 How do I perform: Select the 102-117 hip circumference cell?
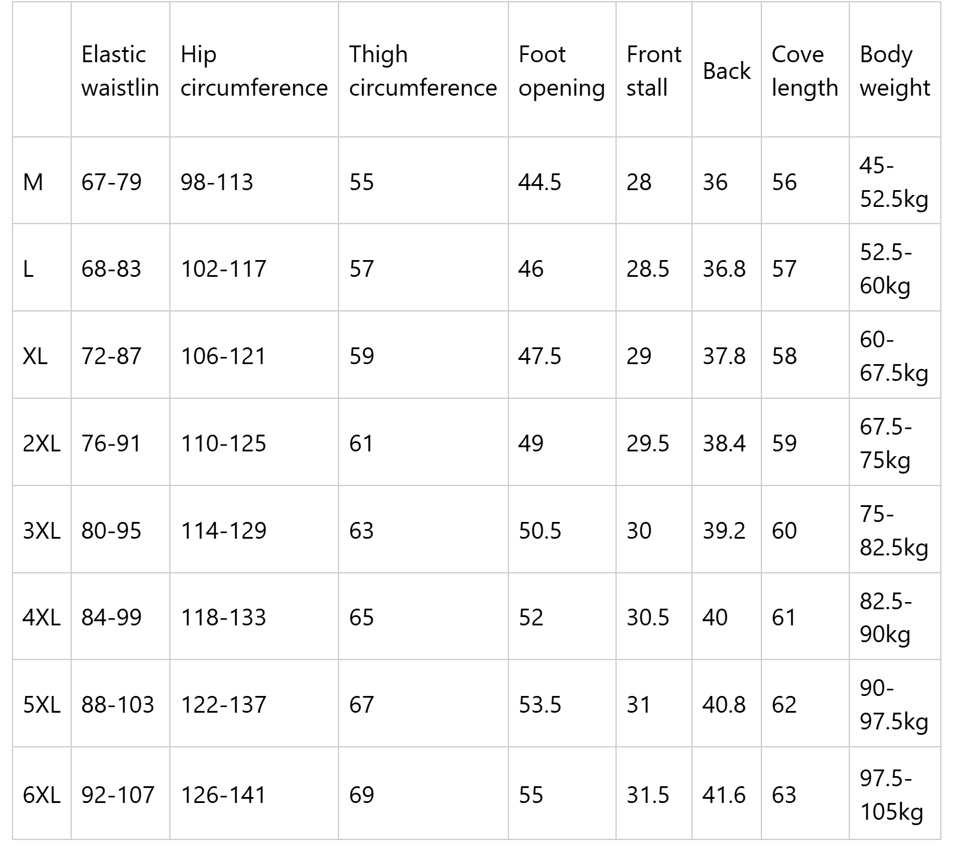tap(223, 269)
